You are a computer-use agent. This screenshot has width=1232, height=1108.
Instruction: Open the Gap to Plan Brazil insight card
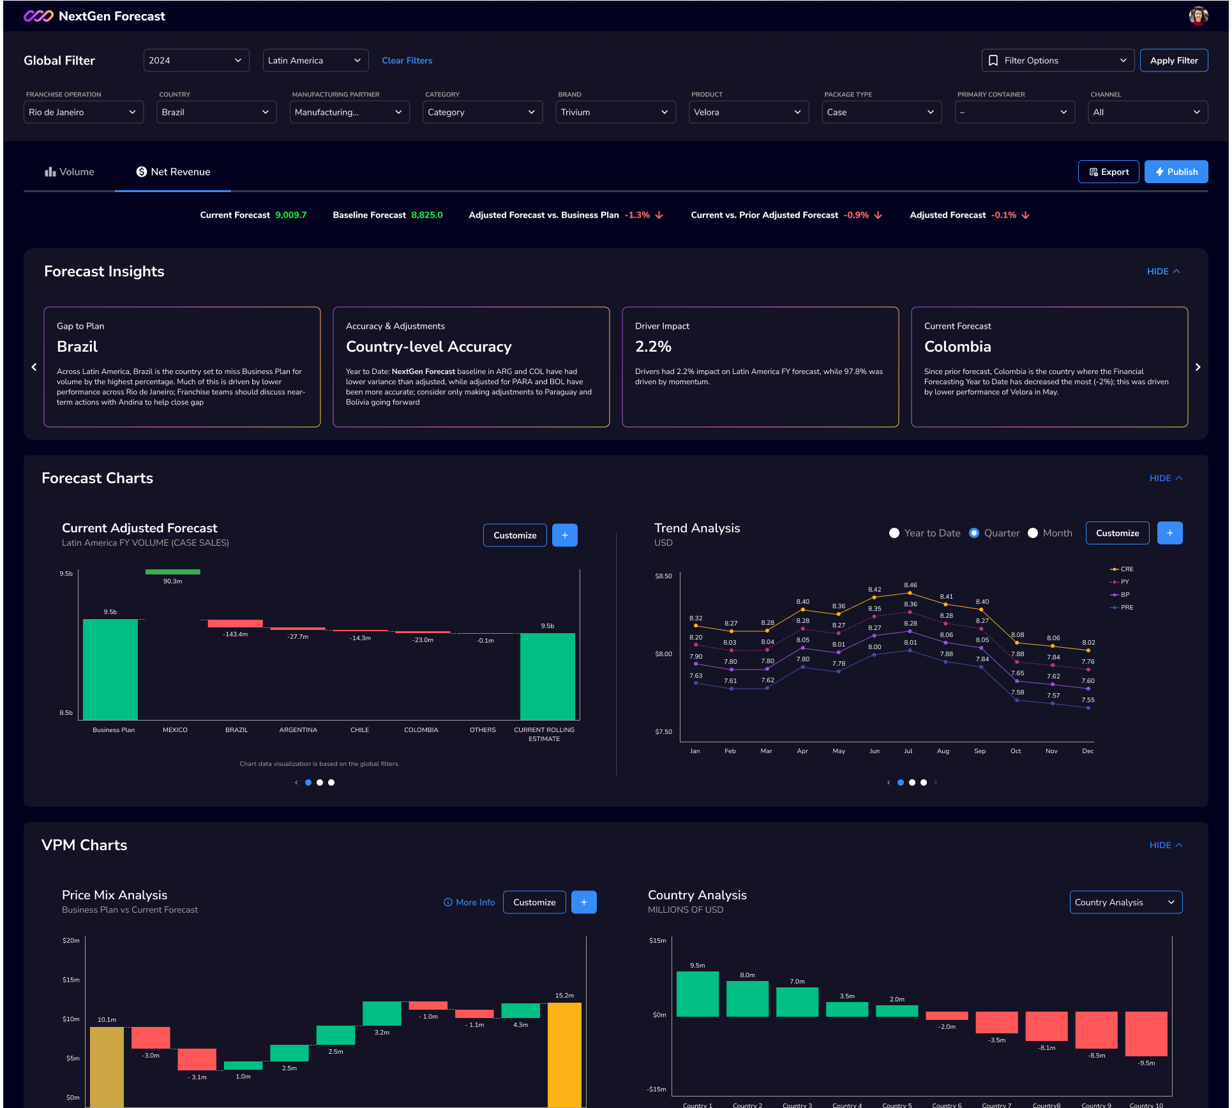coord(182,367)
